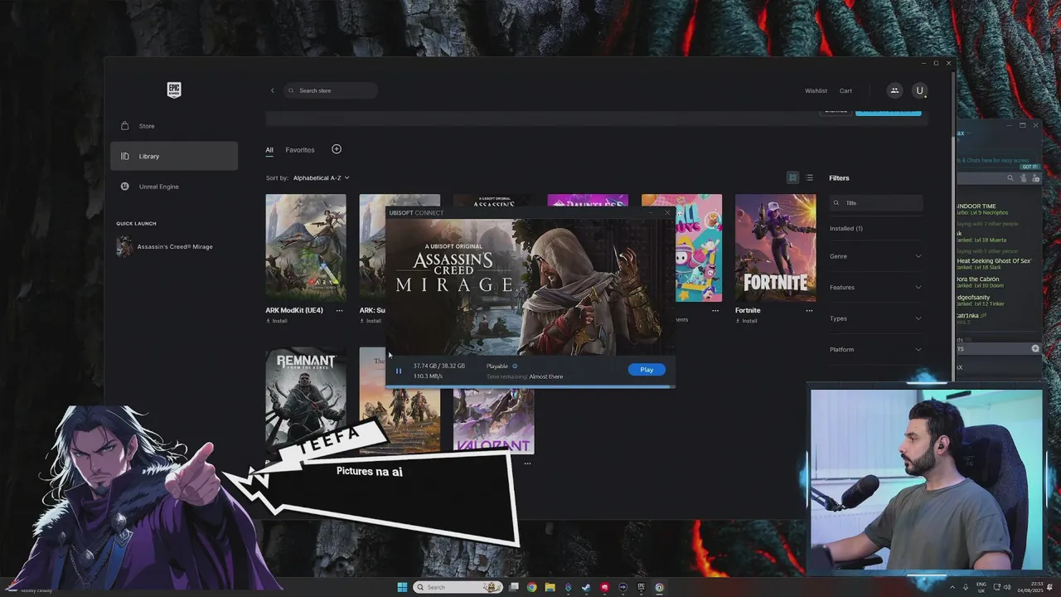Screen dimensions: 1061x597
Task: Add a new collection with plus icon
Action: click(337, 149)
